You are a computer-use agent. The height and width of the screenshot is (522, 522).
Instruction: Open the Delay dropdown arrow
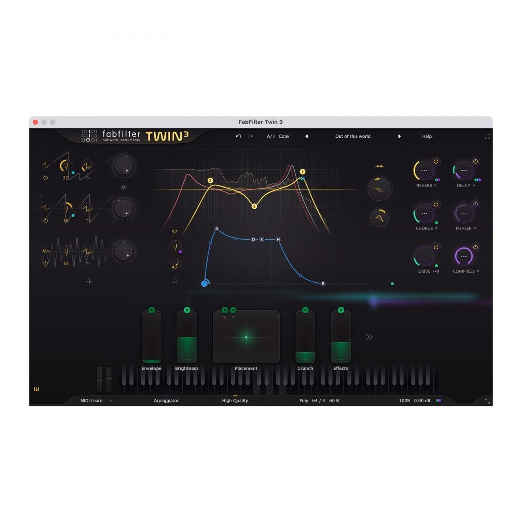tap(474, 186)
